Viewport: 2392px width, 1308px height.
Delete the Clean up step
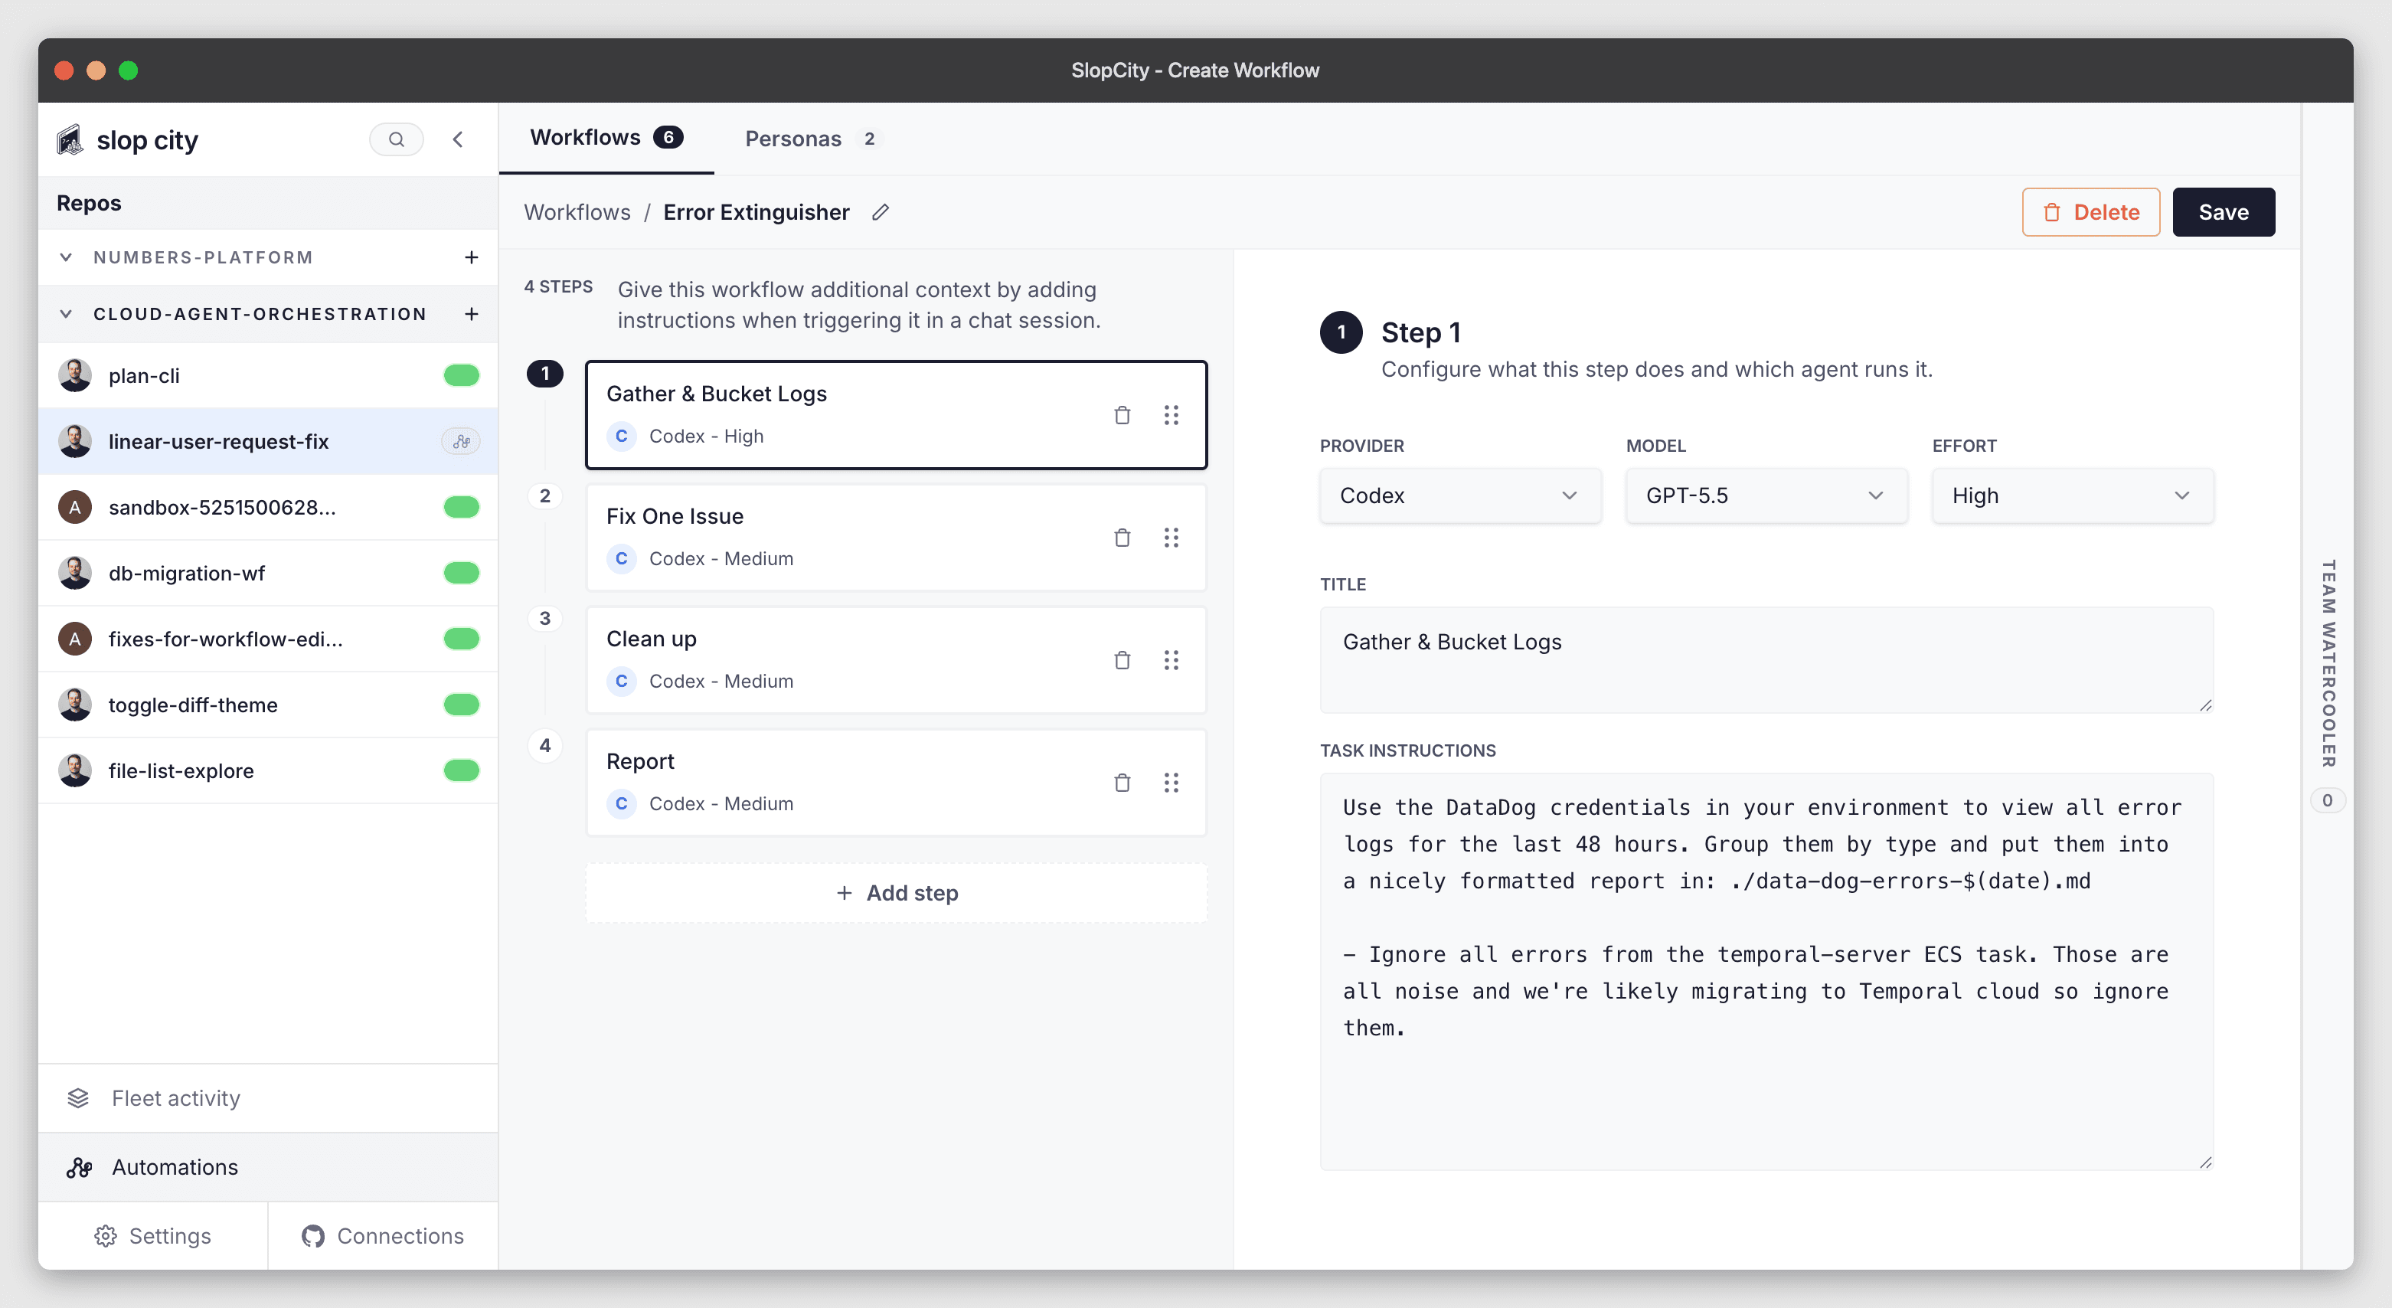coord(1122,660)
